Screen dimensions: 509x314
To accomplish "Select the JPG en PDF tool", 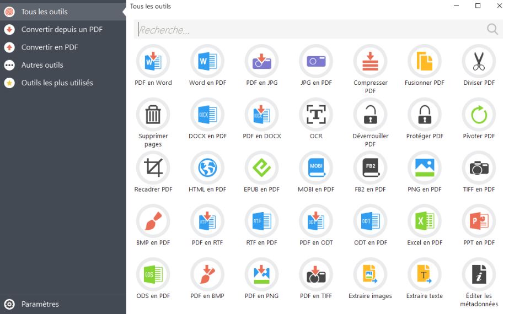I will (x=316, y=61).
